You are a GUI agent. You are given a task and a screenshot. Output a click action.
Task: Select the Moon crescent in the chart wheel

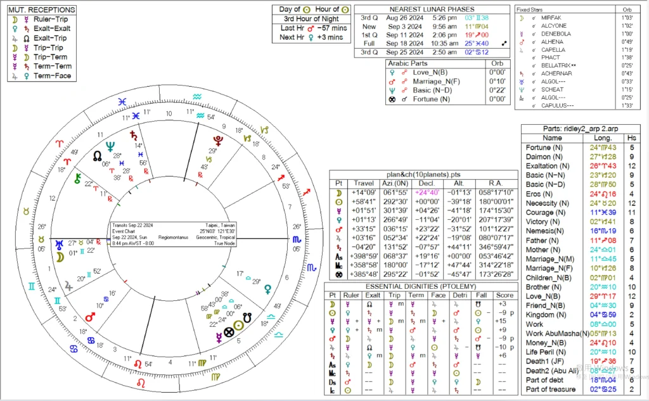point(59,257)
